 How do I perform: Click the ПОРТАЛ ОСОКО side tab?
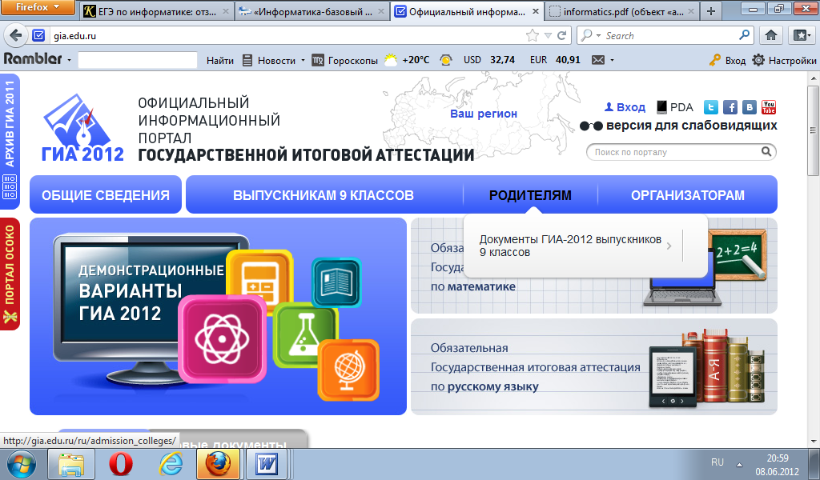tap(10, 274)
